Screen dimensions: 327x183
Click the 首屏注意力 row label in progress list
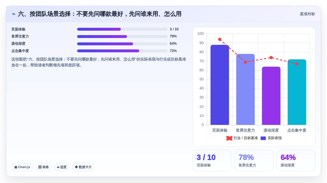(20, 36)
